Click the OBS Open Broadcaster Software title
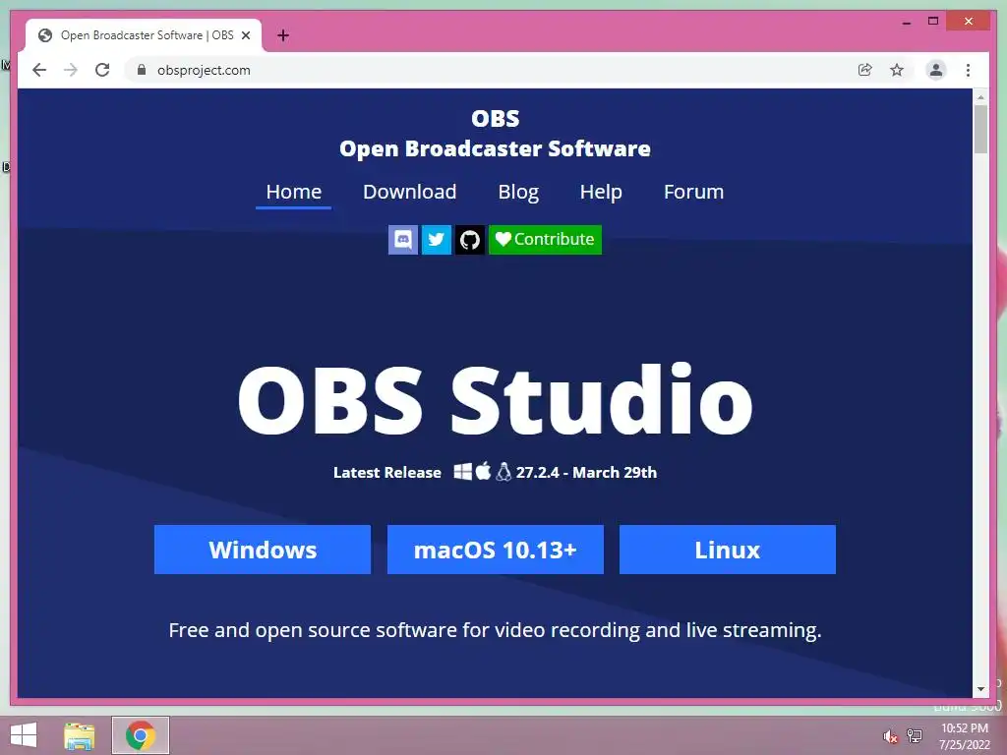This screenshot has height=755, width=1007. coord(496,134)
